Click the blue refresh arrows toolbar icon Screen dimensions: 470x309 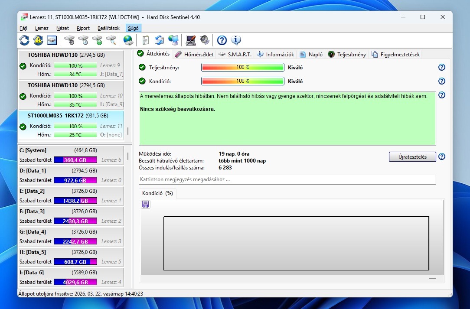24,40
